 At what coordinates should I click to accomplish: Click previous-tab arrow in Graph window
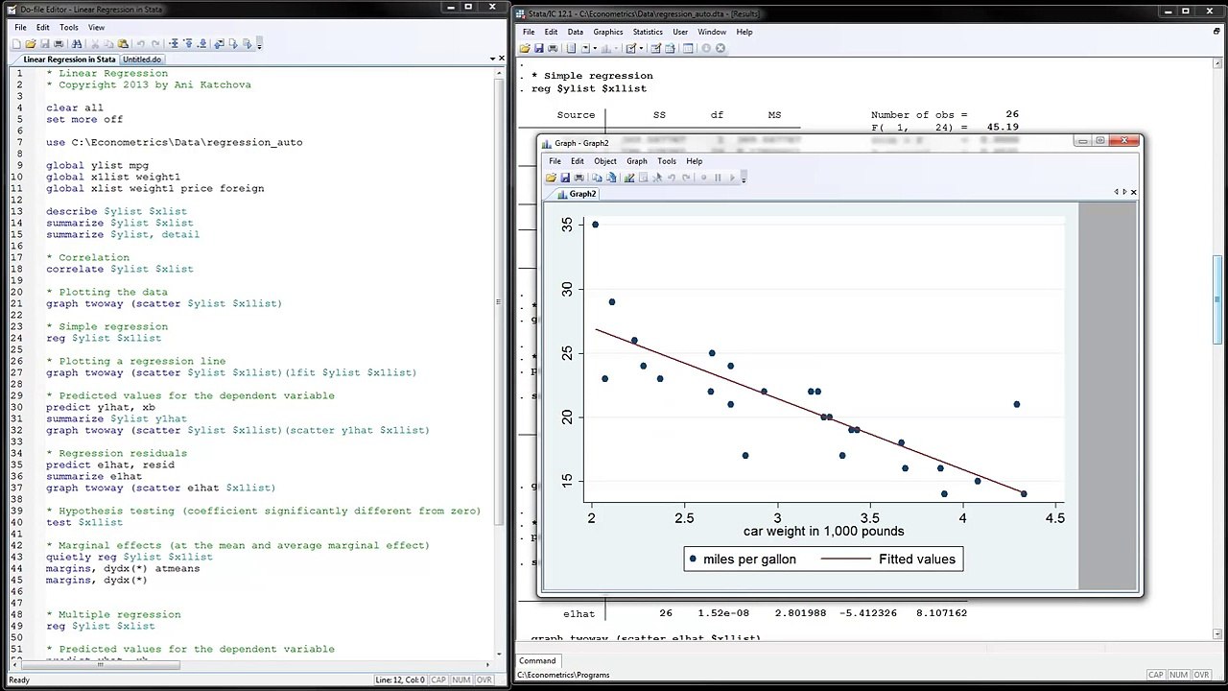(x=1117, y=192)
